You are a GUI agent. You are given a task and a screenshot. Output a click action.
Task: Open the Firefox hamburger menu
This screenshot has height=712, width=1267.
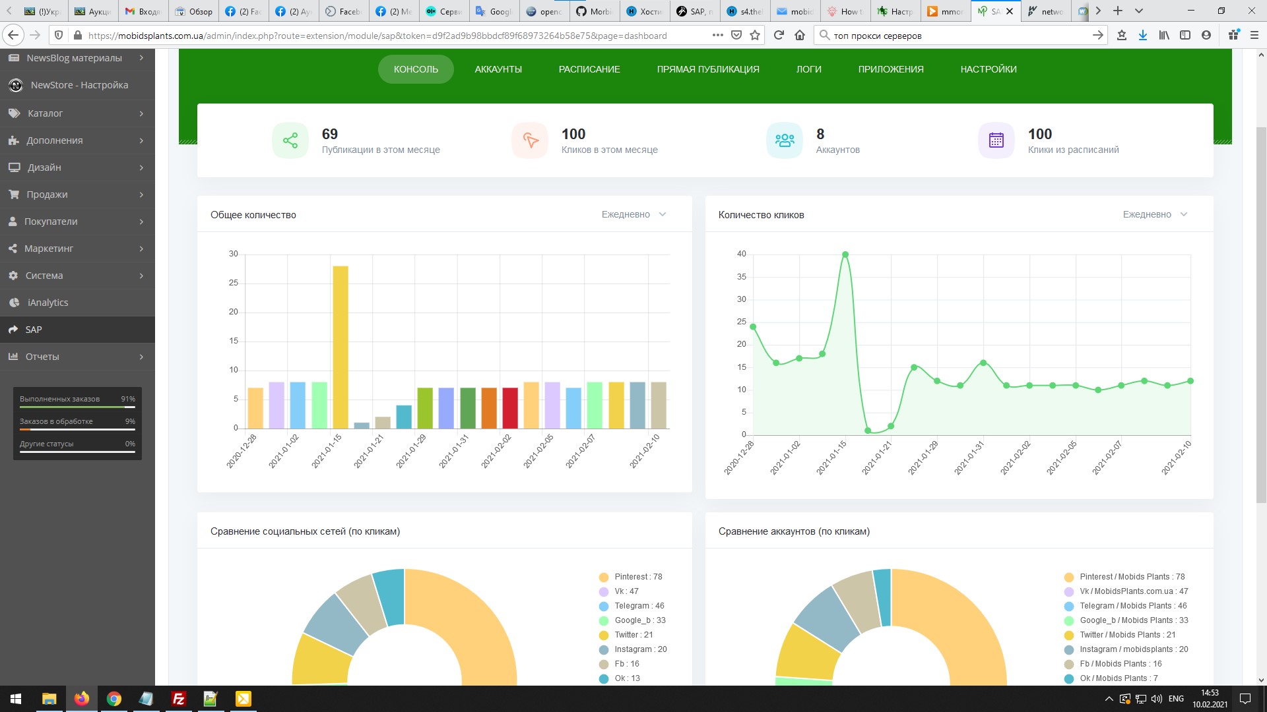point(1254,36)
